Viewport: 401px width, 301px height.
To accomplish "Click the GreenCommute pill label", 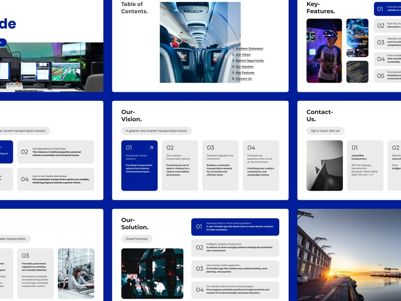I will click(137, 239).
